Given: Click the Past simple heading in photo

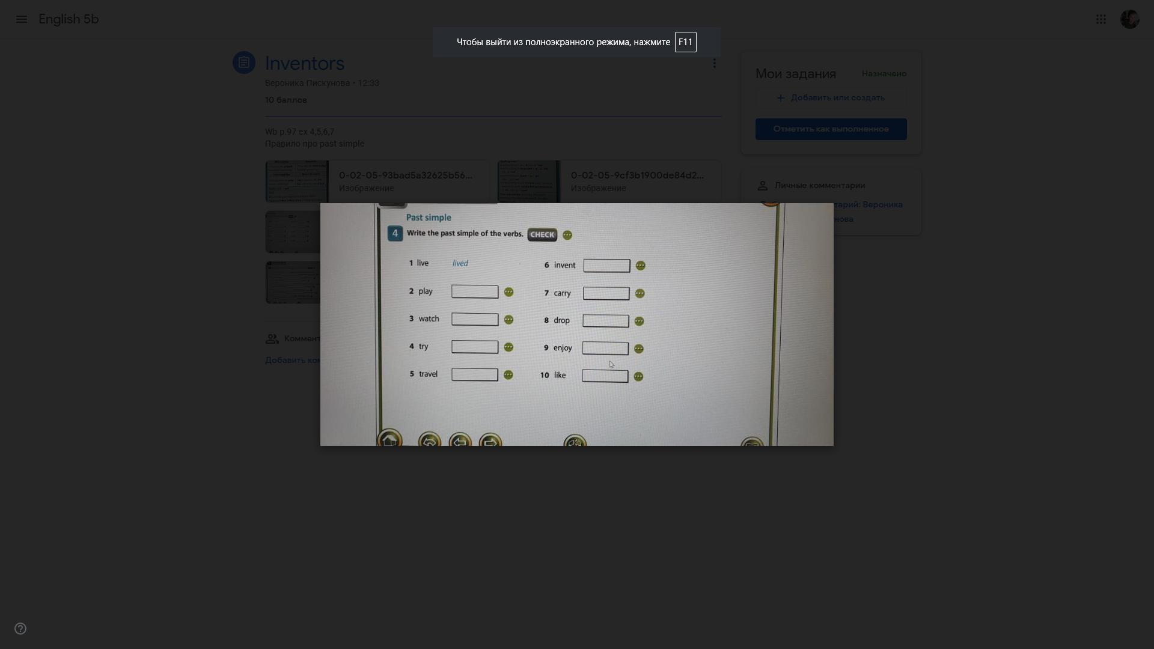Looking at the screenshot, I should [x=429, y=218].
